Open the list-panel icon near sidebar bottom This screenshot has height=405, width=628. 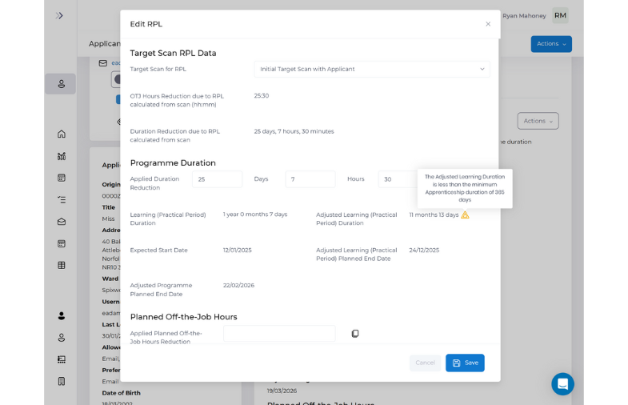point(62,359)
